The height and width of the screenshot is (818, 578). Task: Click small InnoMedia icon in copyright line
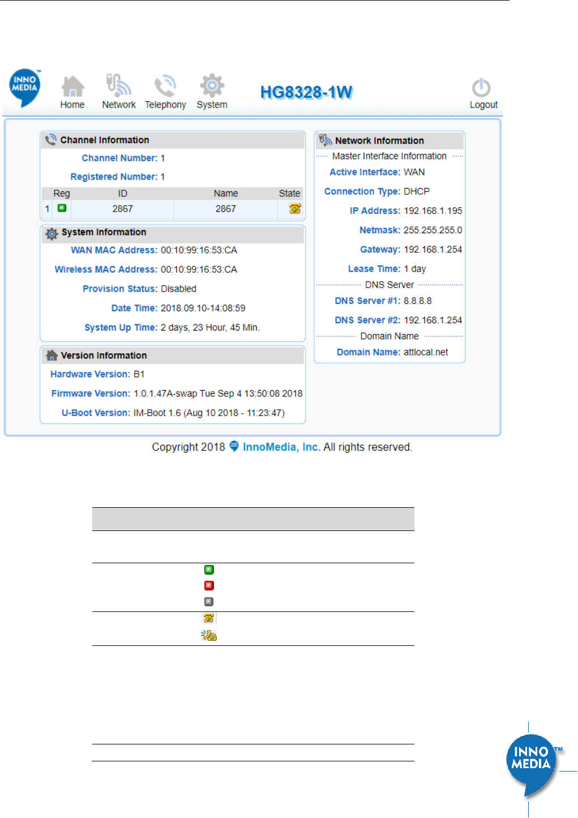tap(234, 446)
